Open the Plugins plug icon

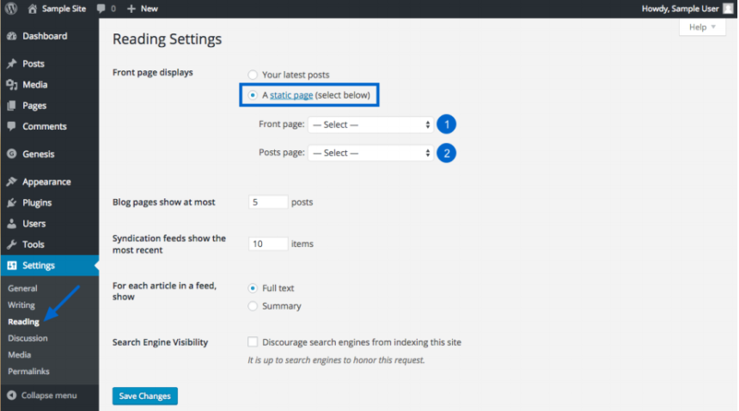12,202
